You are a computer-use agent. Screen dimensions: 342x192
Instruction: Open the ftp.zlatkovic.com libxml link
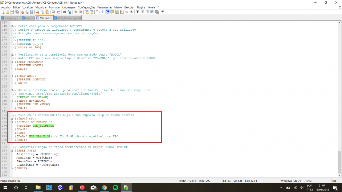point(69,94)
